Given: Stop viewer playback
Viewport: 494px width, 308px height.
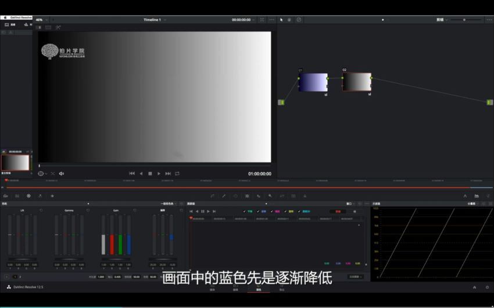Looking at the screenshot, I should tap(150, 174).
